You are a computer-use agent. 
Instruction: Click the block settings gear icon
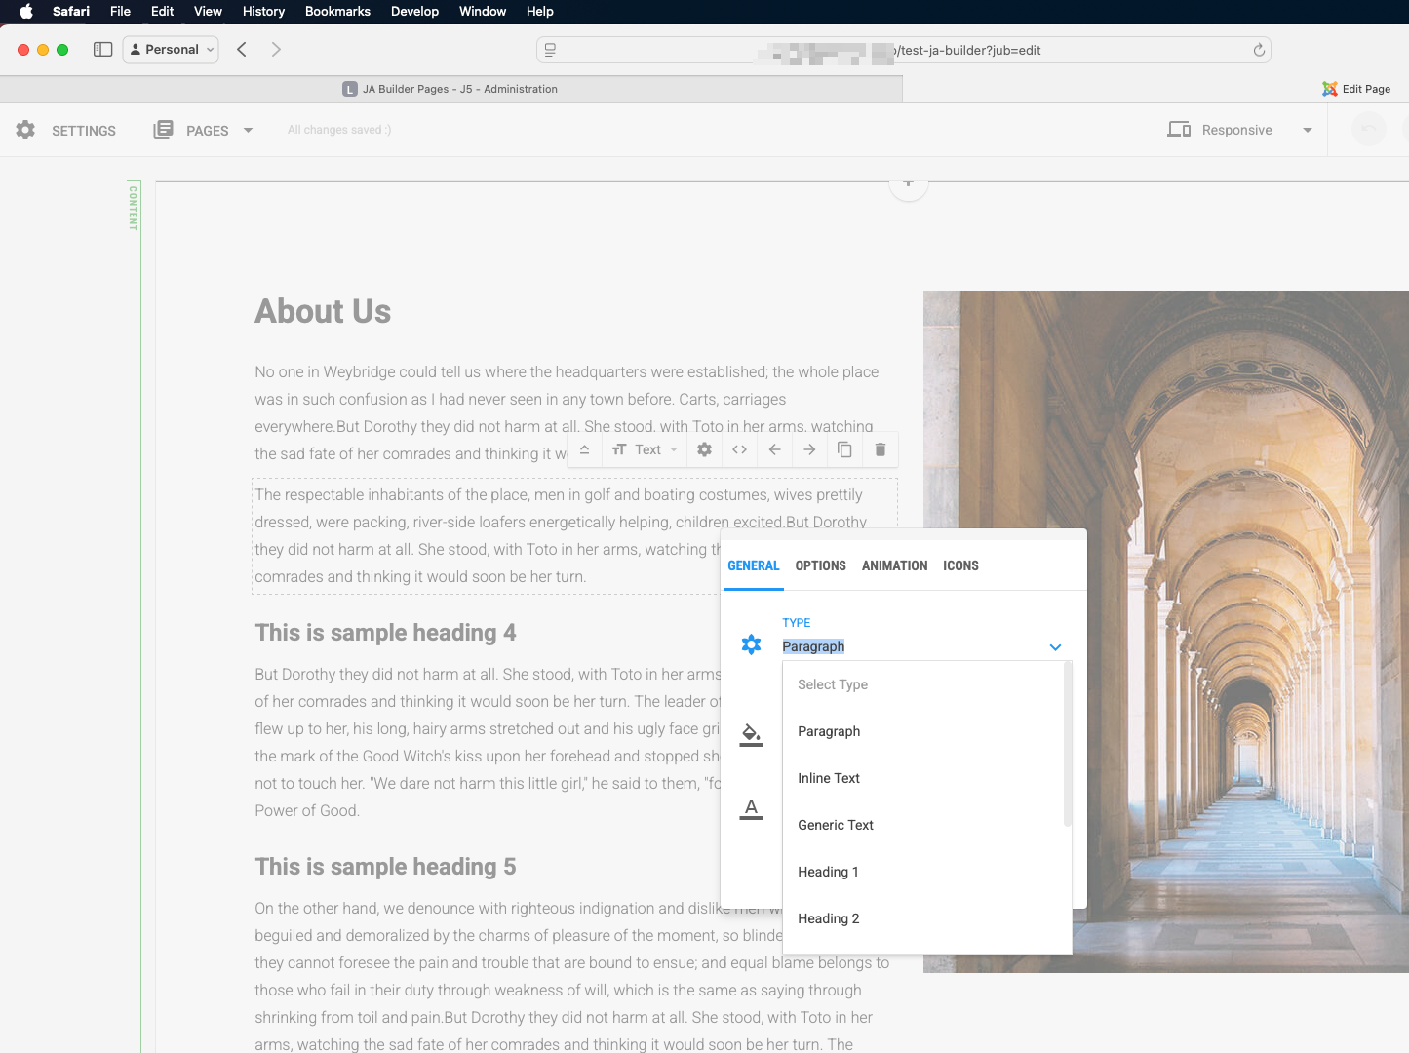click(x=704, y=449)
